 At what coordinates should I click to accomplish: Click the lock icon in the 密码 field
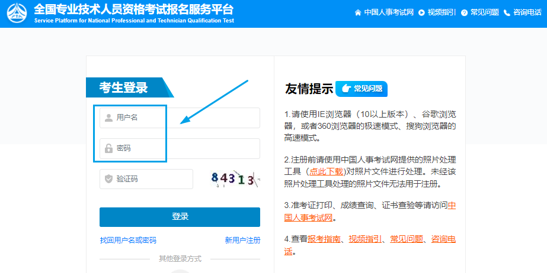pyautogui.click(x=109, y=148)
